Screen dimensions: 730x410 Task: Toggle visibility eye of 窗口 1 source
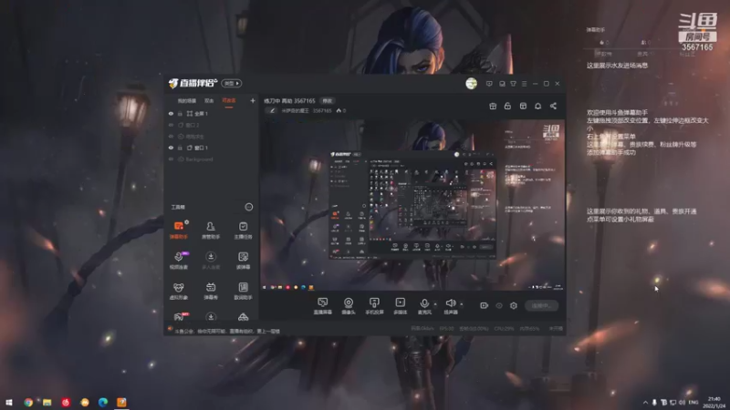(171, 148)
